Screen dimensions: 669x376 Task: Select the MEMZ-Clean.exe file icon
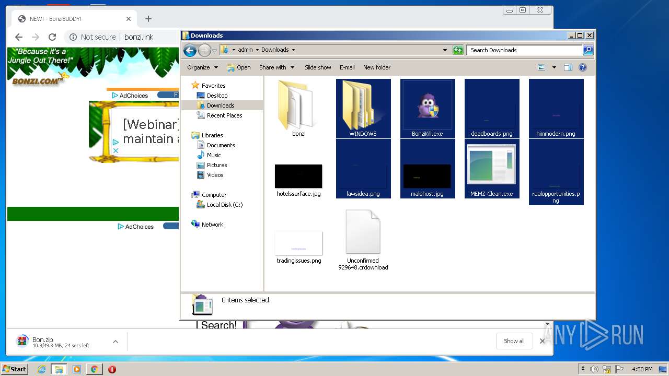click(x=491, y=164)
